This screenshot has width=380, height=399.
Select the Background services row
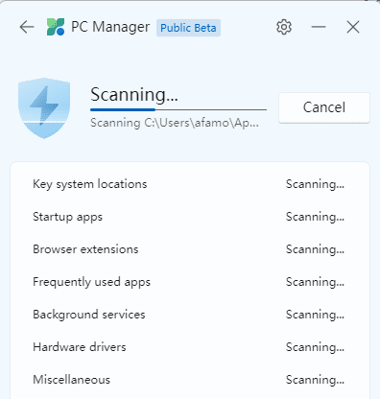(190, 315)
